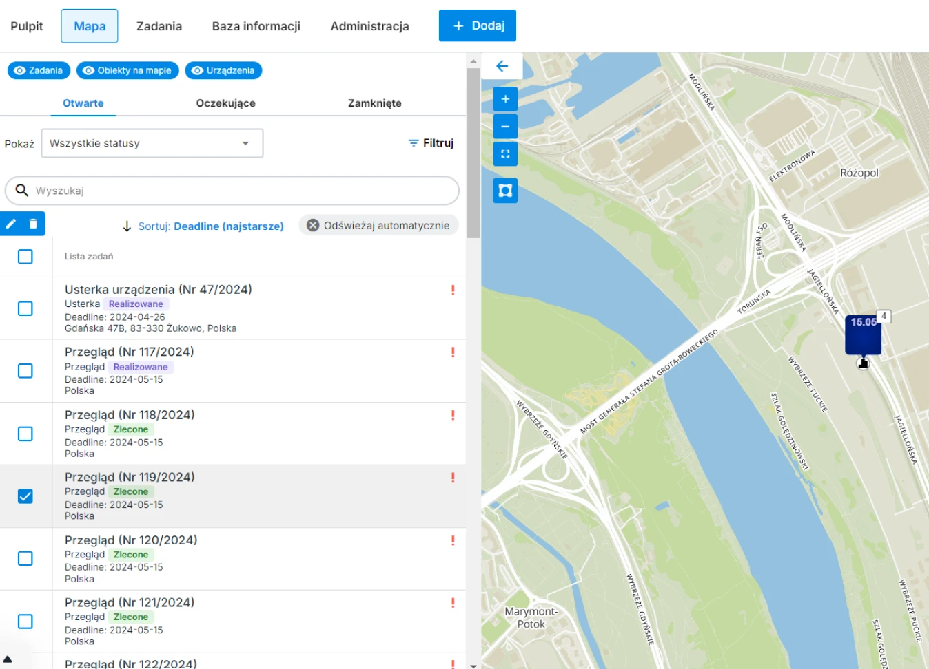Image resolution: width=929 pixels, height=669 pixels.
Task: Open task Przegląd (Nr 120/2024)
Action: point(131,540)
